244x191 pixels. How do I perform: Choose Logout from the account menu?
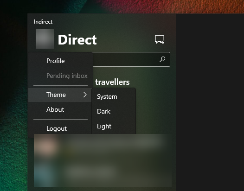60,128
